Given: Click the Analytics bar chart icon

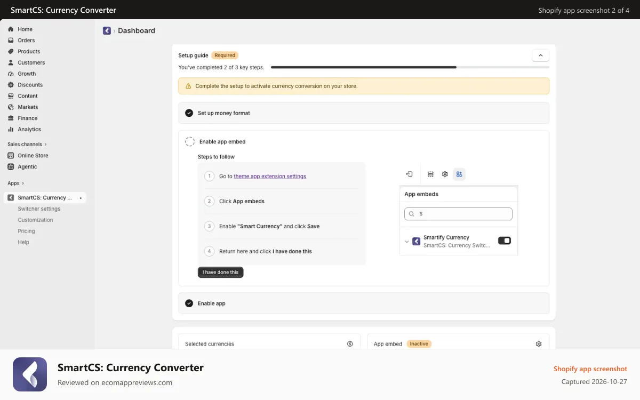Looking at the screenshot, I should tap(11, 130).
